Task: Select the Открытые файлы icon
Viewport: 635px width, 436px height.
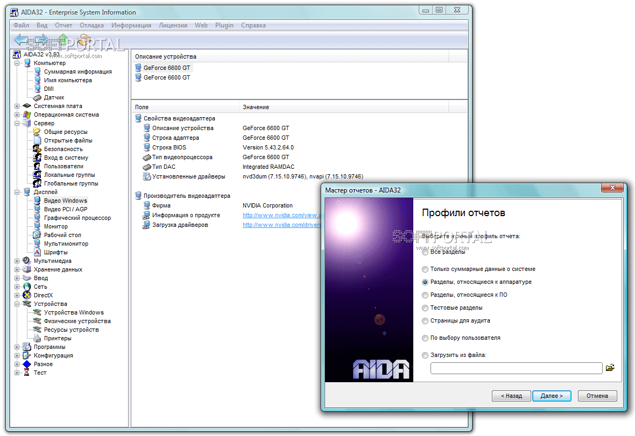Action: pyautogui.click(x=37, y=140)
